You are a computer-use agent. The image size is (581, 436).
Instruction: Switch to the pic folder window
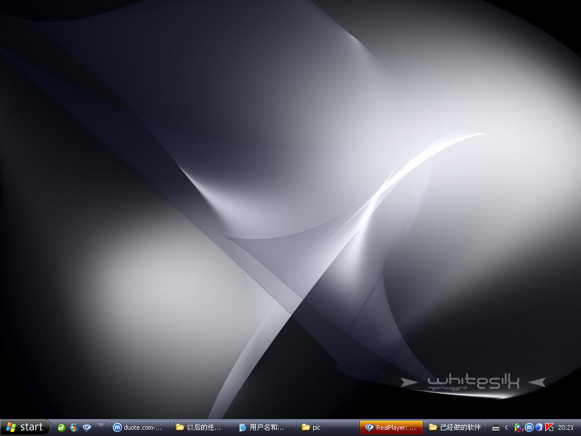pyautogui.click(x=327, y=427)
